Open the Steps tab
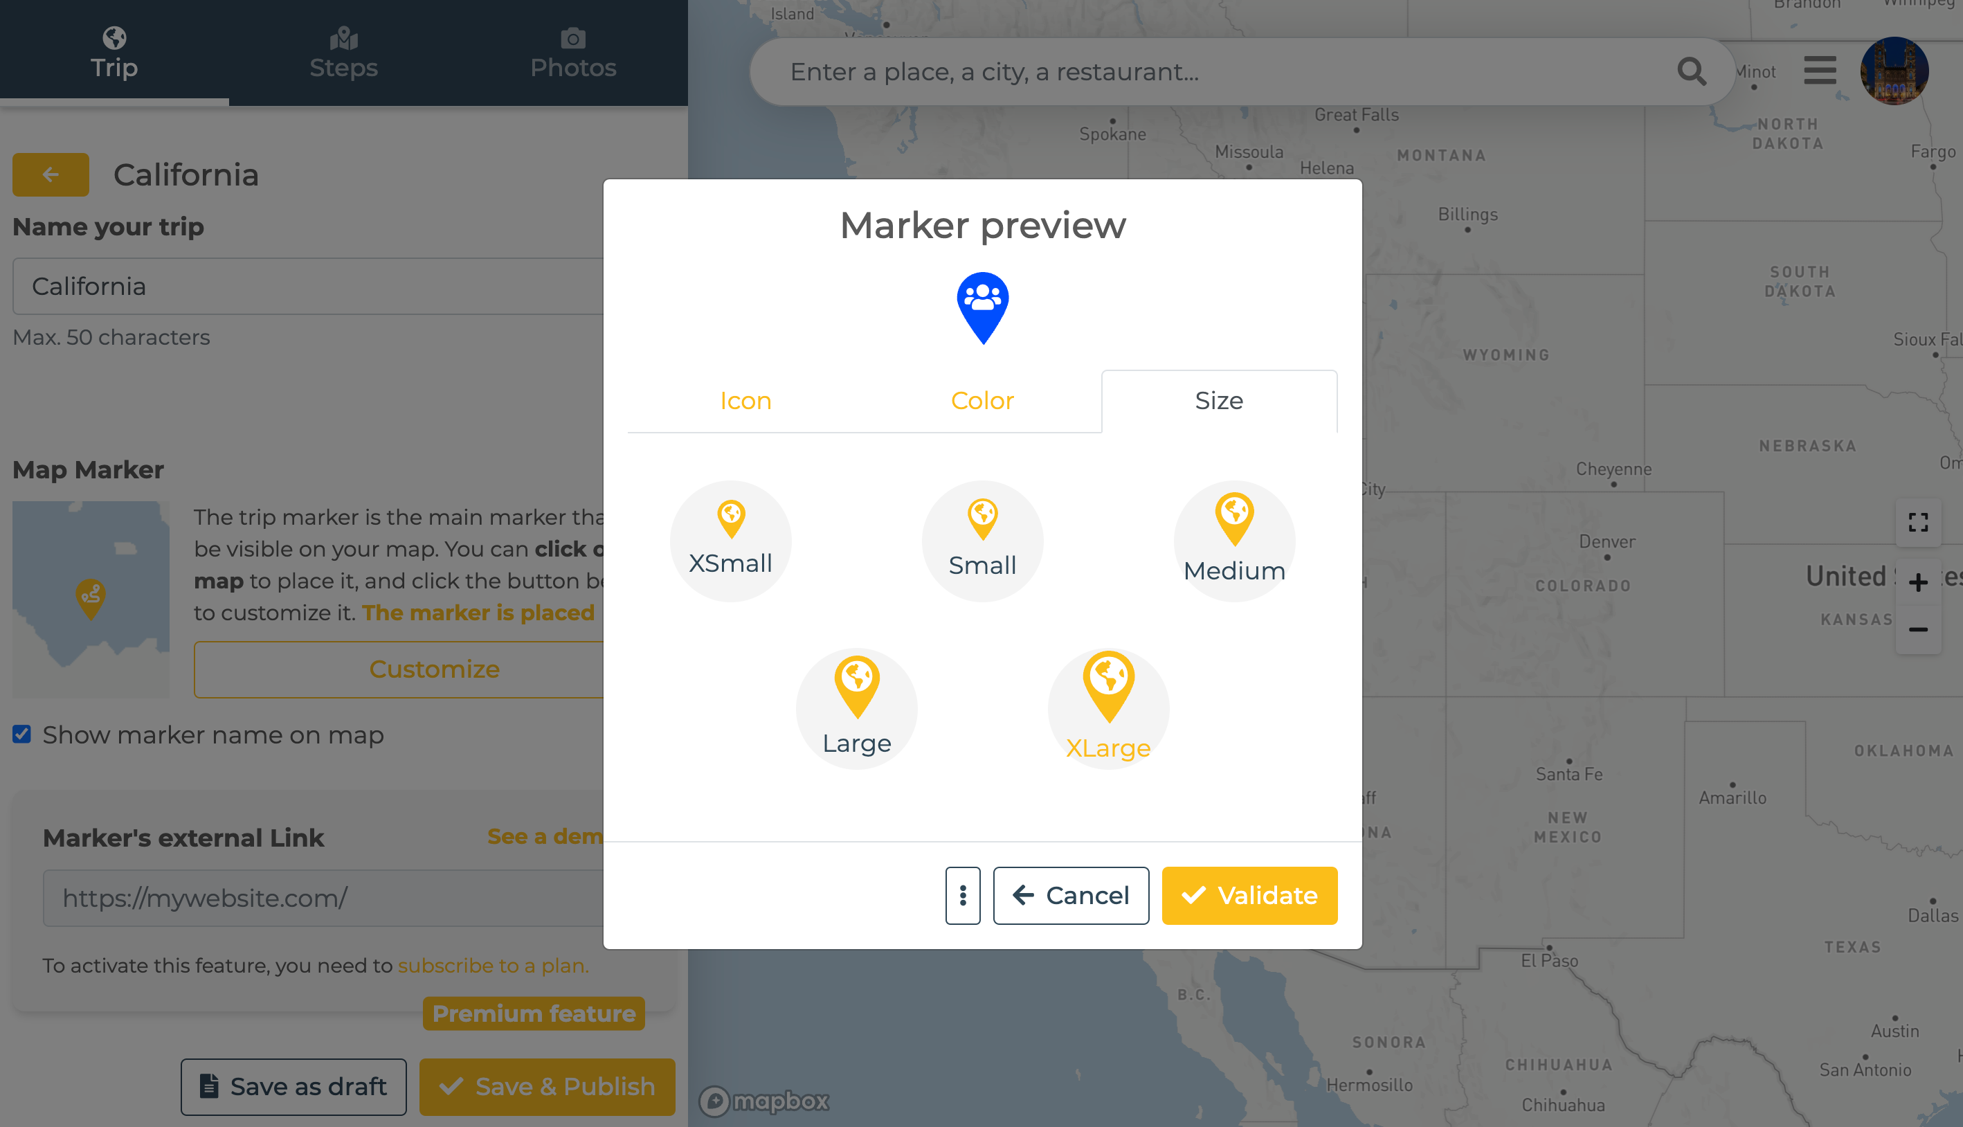The width and height of the screenshot is (1963, 1127). click(x=343, y=53)
